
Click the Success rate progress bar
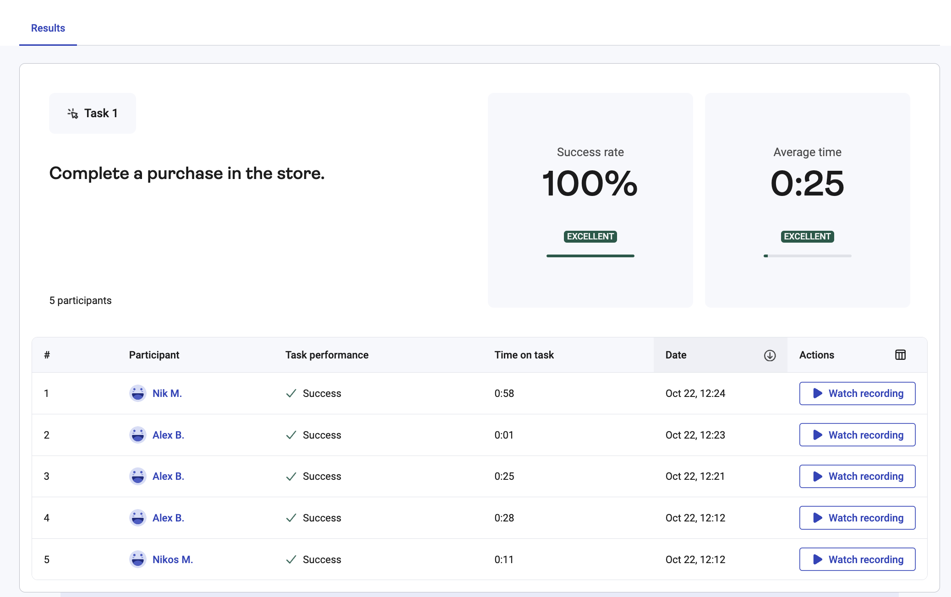[590, 256]
